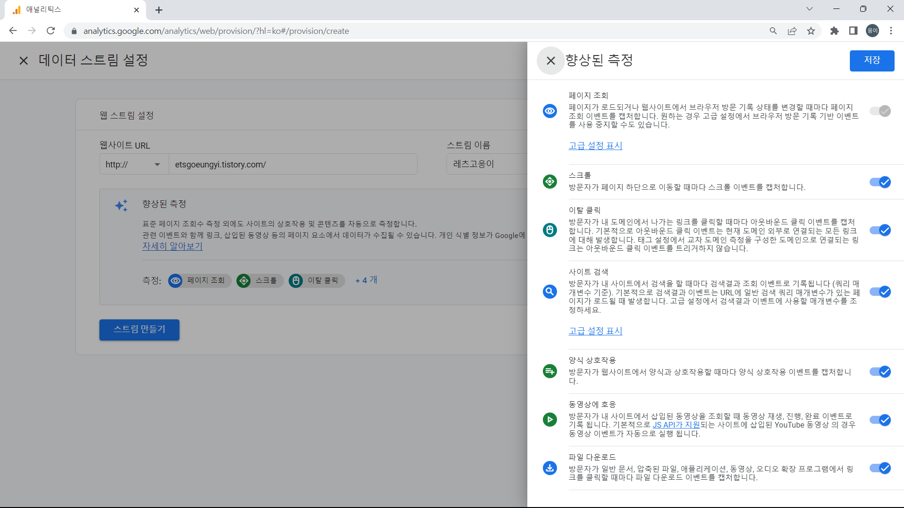Click the outbound click shield icon

click(550, 230)
